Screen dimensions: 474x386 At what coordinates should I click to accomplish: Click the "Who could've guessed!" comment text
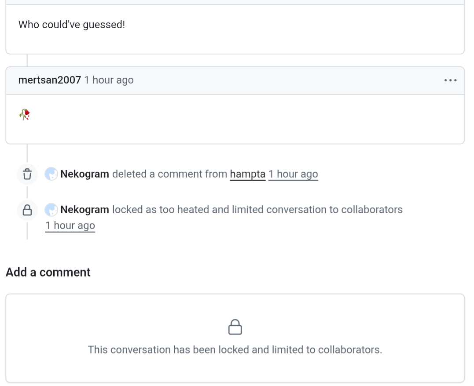[x=72, y=25]
